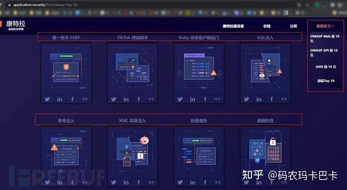Open embed code for the XML 实体注入 card
This screenshot has width=347, height=190.
(x=151, y=182)
